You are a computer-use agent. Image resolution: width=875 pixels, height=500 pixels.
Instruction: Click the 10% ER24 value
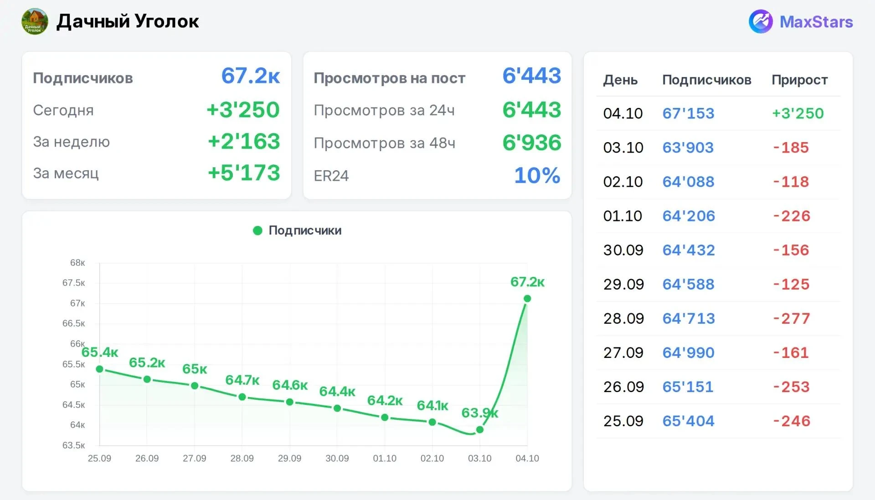point(537,175)
